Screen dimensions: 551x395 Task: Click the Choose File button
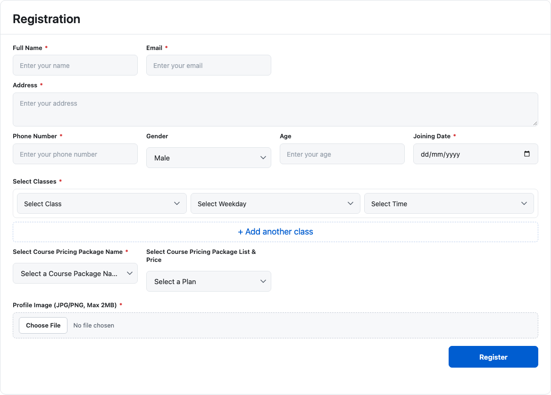pyautogui.click(x=43, y=326)
